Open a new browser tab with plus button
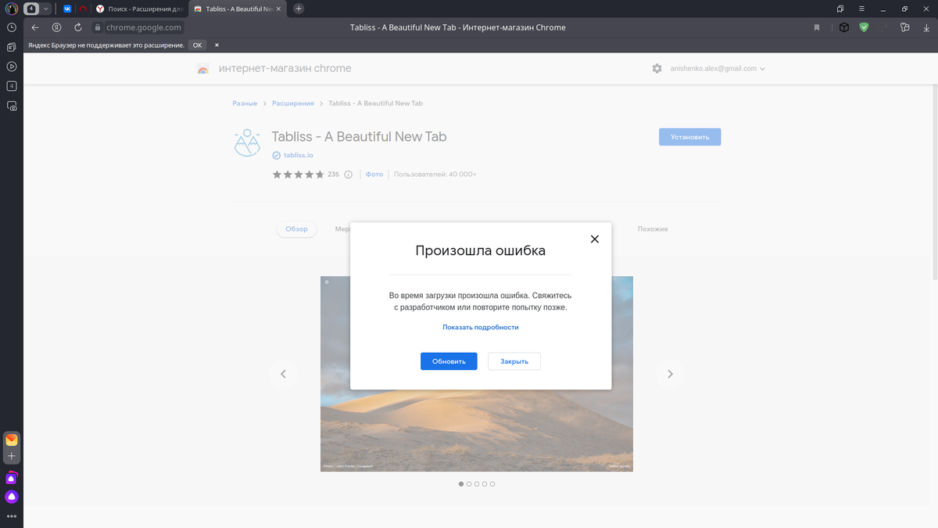This screenshot has height=528, width=938. click(x=299, y=9)
